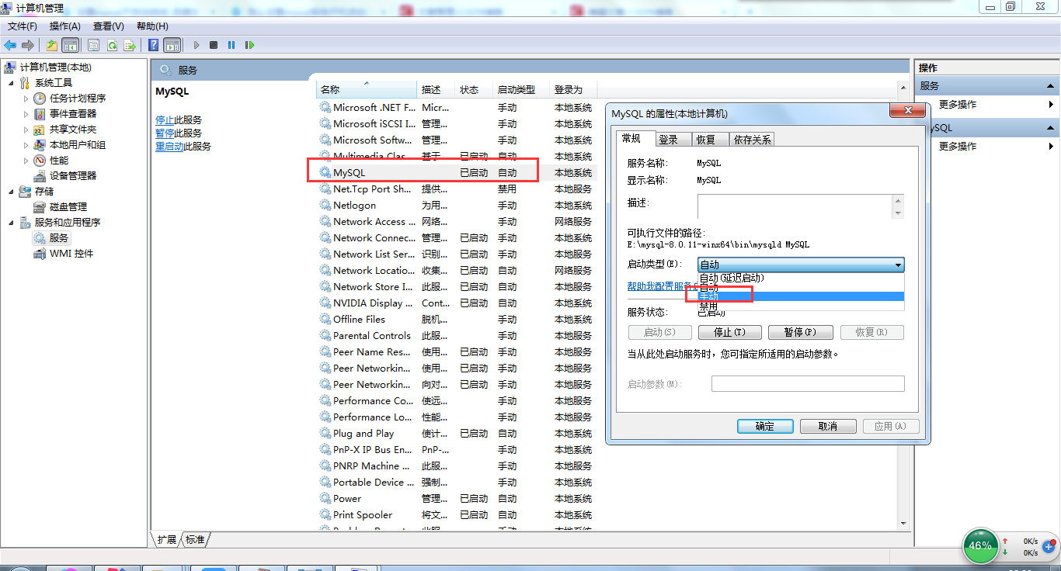Choose 自动(延迟启动) from startup type list

point(801,278)
